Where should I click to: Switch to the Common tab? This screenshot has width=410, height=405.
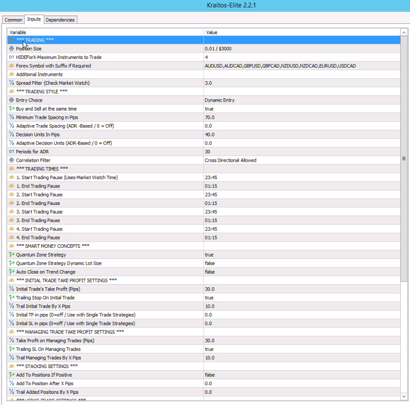(13, 20)
